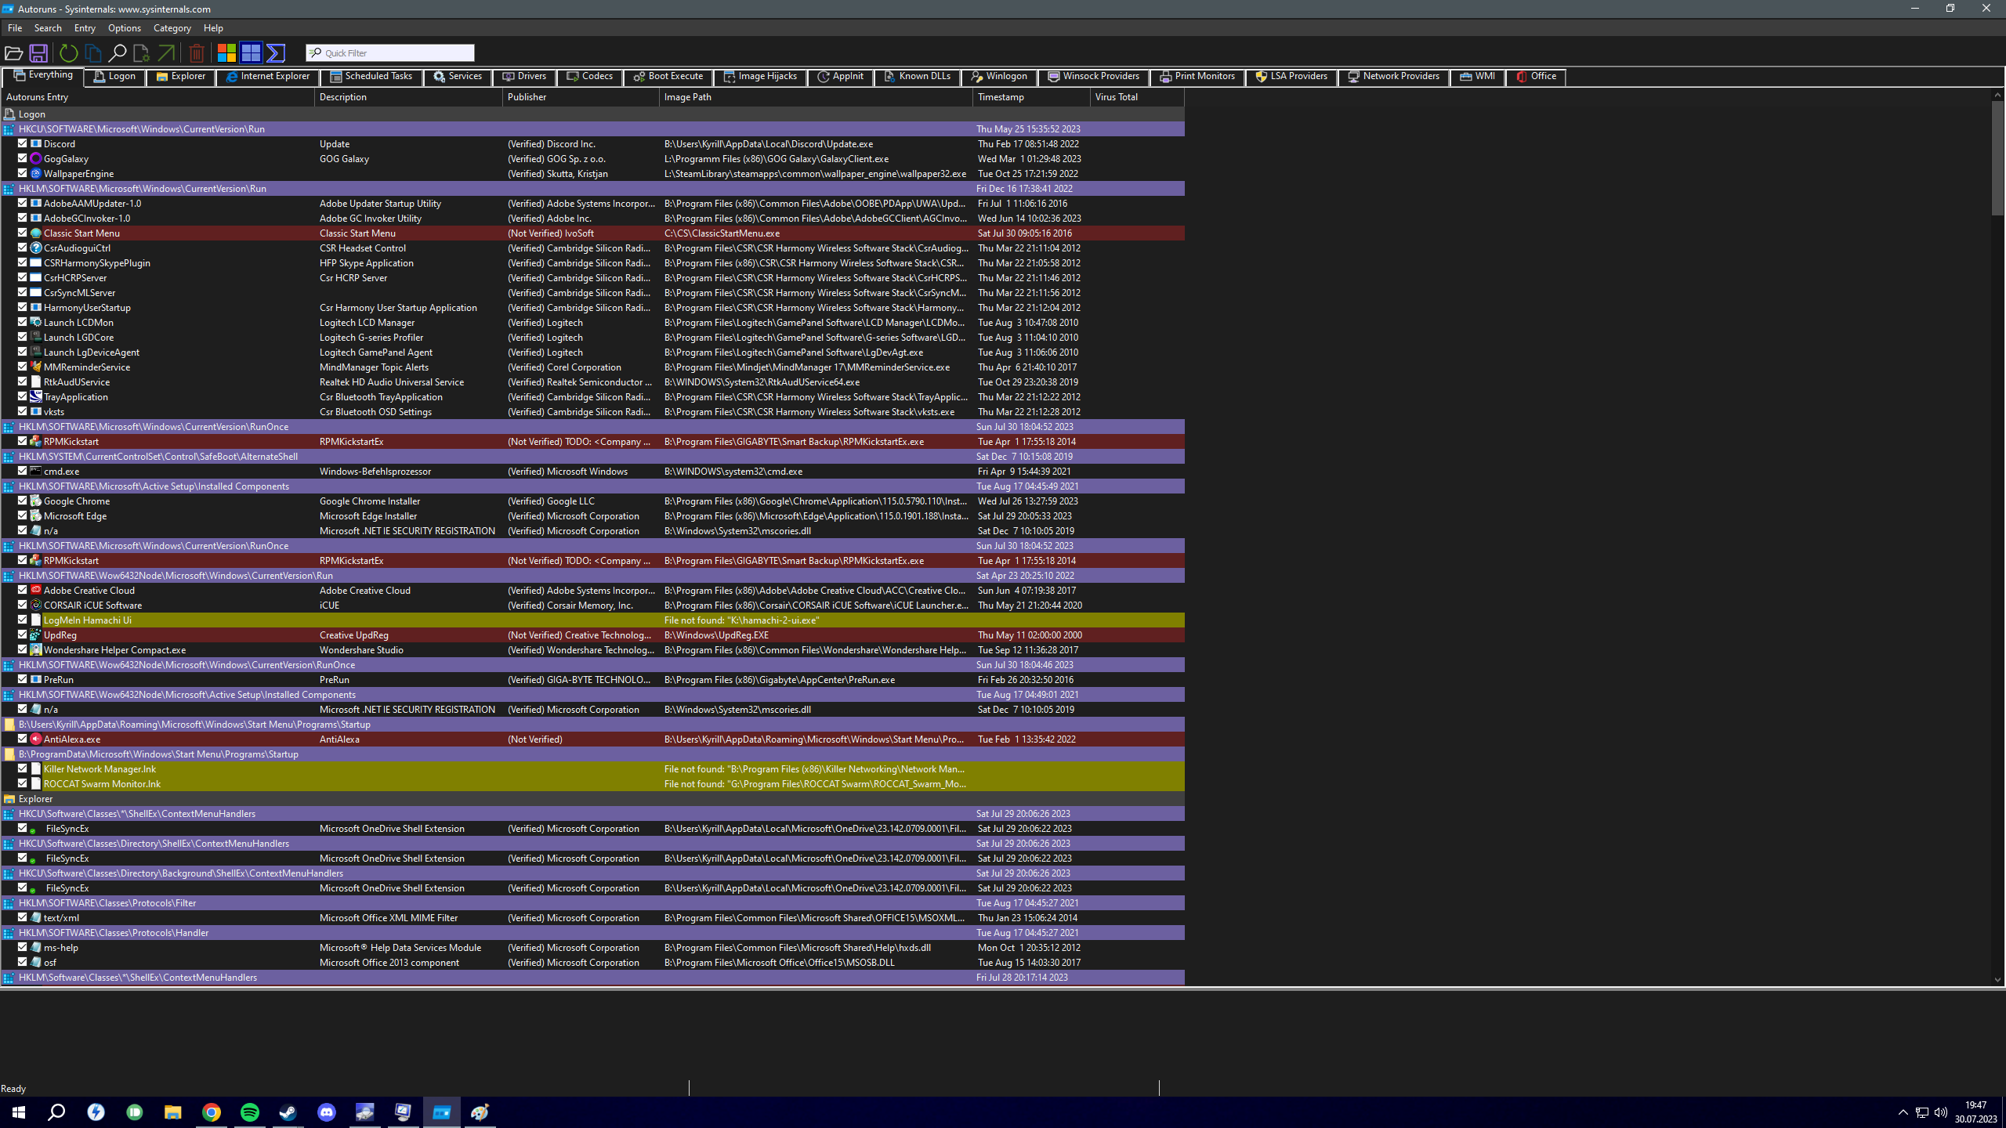Viewport: 2006px width, 1128px height.
Task: Click the blue Sigma toolbar icon
Action: pyautogui.click(x=276, y=53)
